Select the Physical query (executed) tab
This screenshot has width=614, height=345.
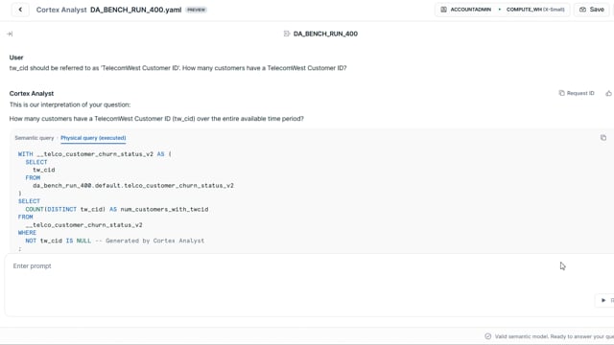(x=93, y=138)
